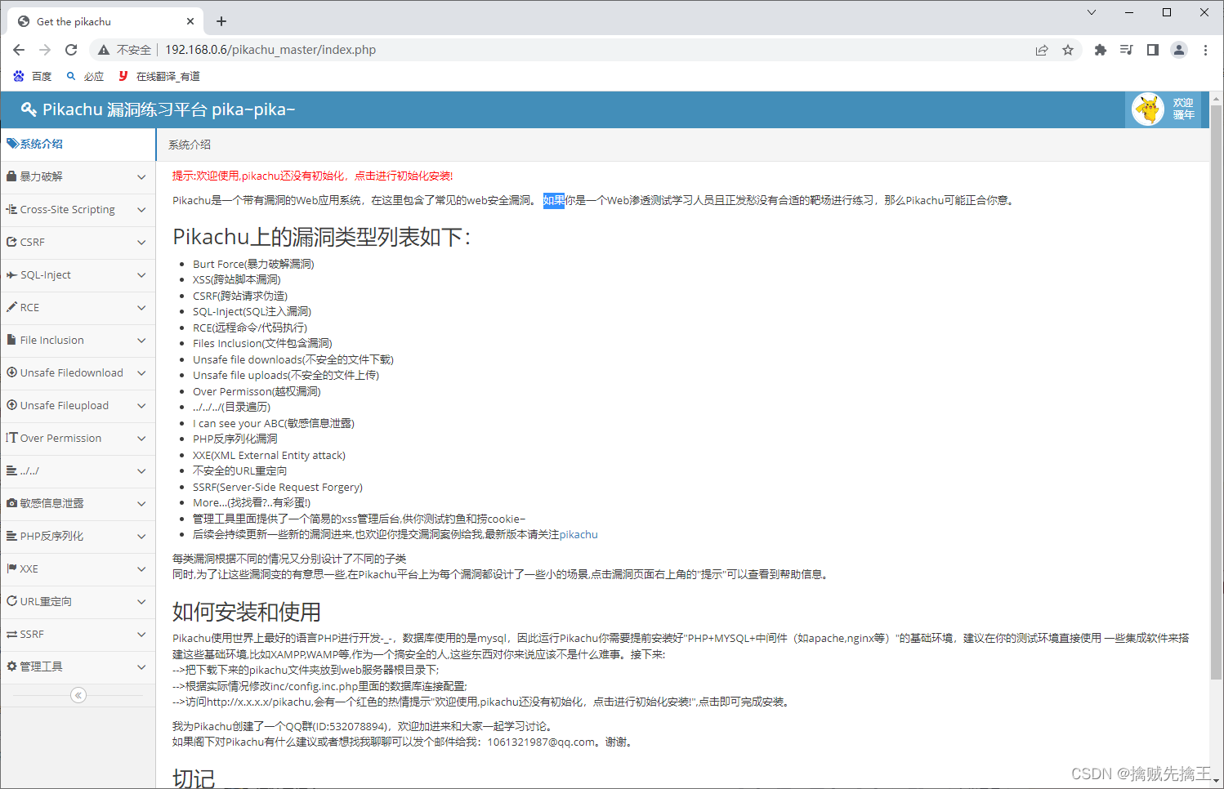Screen dimensions: 1224x789
Task: Click the email 1061321987@qq.com text
Action: point(541,742)
